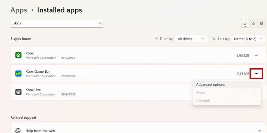The width and height of the screenshot is (267, 133).
Task: Click the Help from the web label
Action: pos(40,131)
